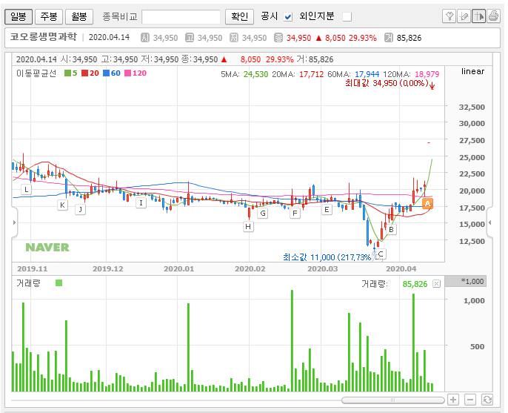Open disclosure marker H
This screenshot has width=508, height=413.
[248, 226]
